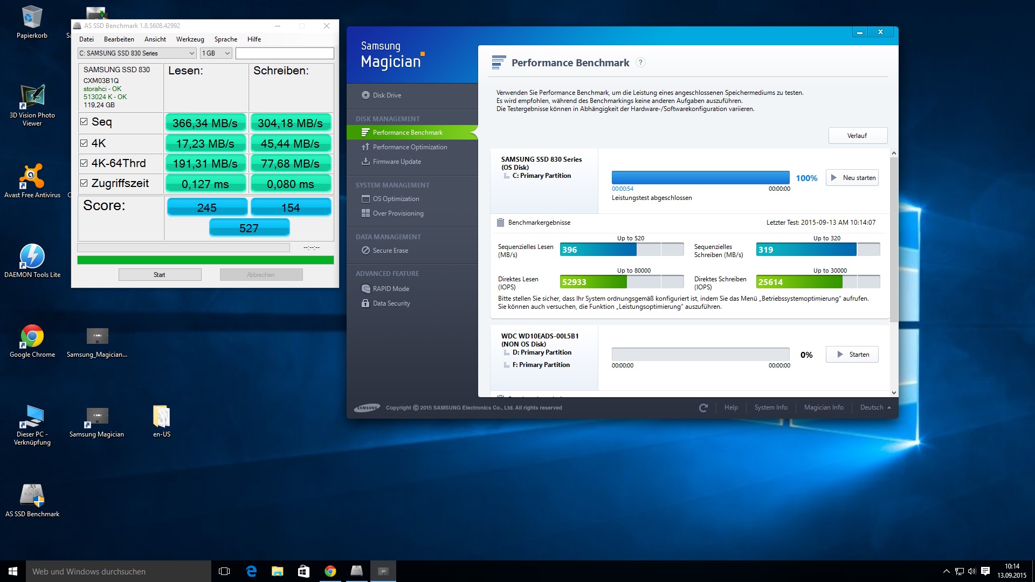Open the Werkzeug menu
Screen dimensions: 1035x582
click(x=190, y=39)
